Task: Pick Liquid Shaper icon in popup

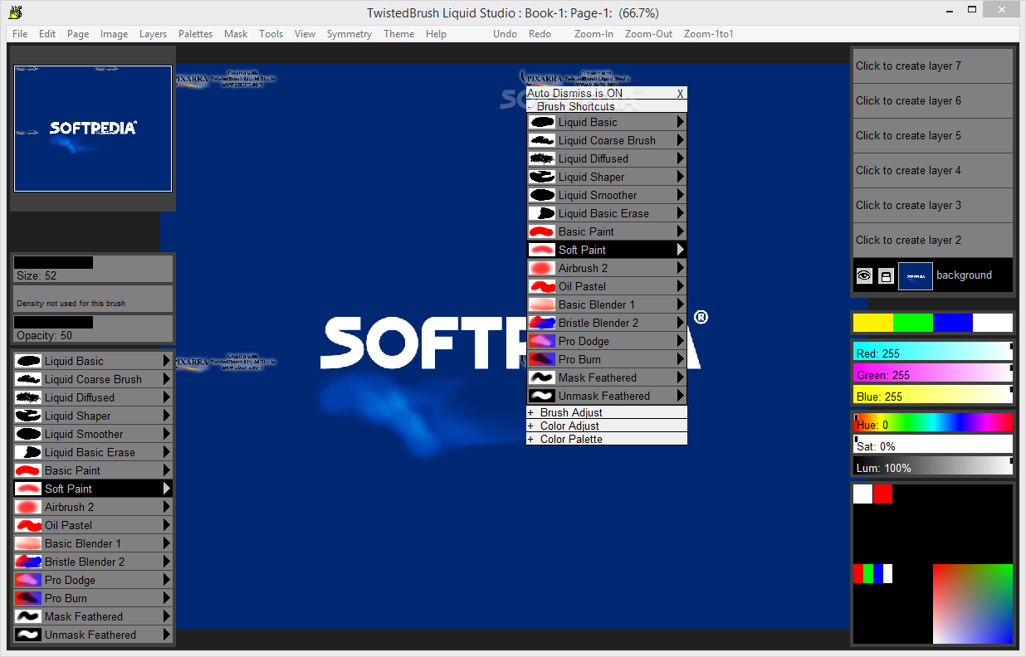Action: [542, 177]
